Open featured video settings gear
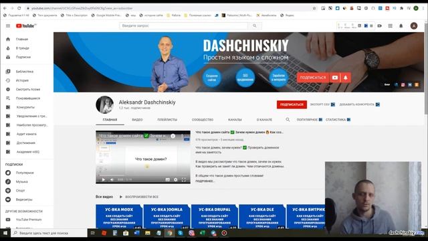The height and width of the screenshot is (241, 428). (175, 179)
